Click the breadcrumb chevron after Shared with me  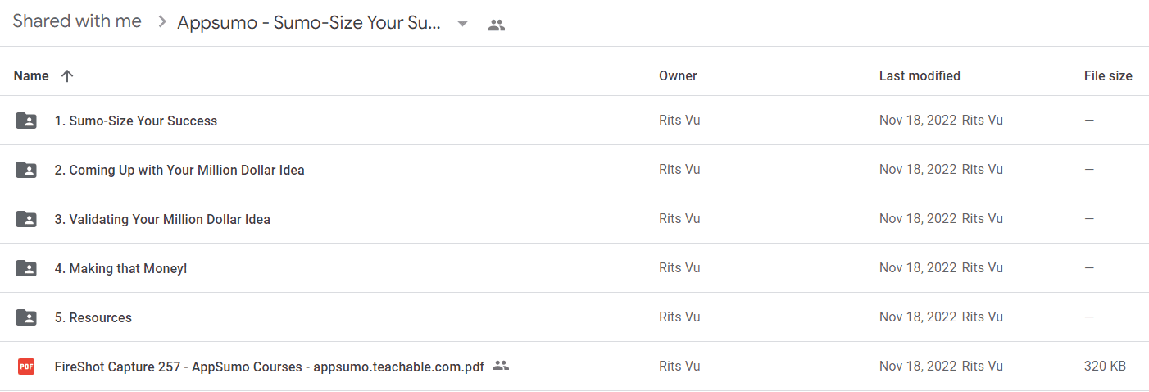(x=161, y=22)
